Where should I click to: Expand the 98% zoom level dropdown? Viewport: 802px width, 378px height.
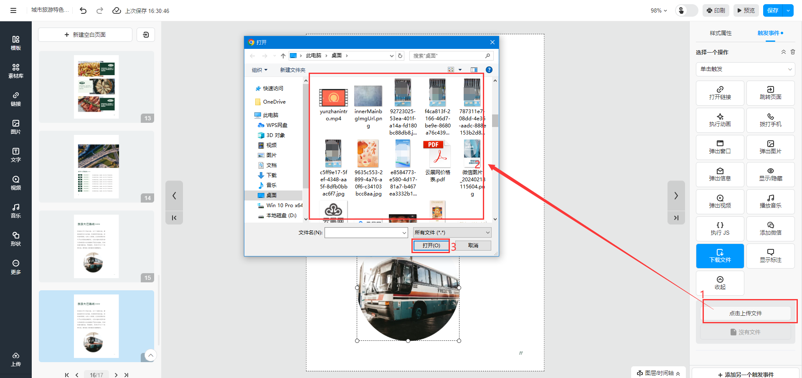tap(659, 10)
